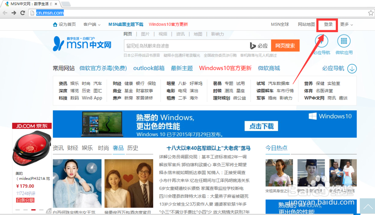Reload the page with the refresh icon
Image resolution: width=375 pixels, height=215 pixels.
coord(23,13)
